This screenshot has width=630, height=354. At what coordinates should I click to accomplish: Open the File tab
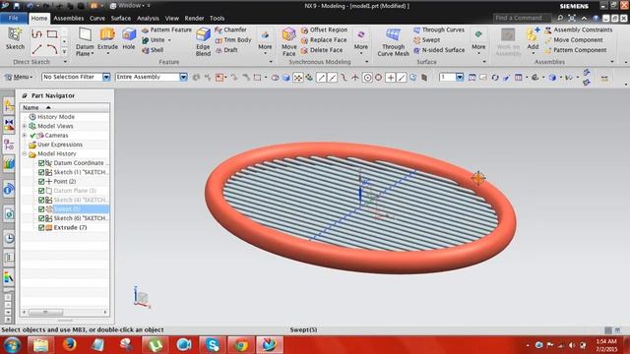[x=13, y=18]
